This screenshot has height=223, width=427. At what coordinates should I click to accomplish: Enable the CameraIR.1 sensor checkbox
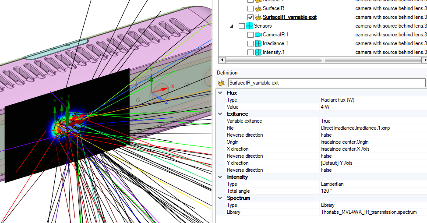click(x=250, y=35)
